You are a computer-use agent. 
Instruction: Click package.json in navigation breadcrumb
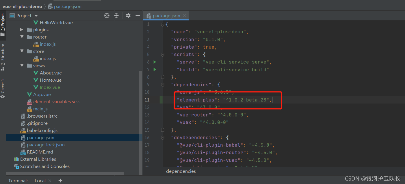[68, 6]
